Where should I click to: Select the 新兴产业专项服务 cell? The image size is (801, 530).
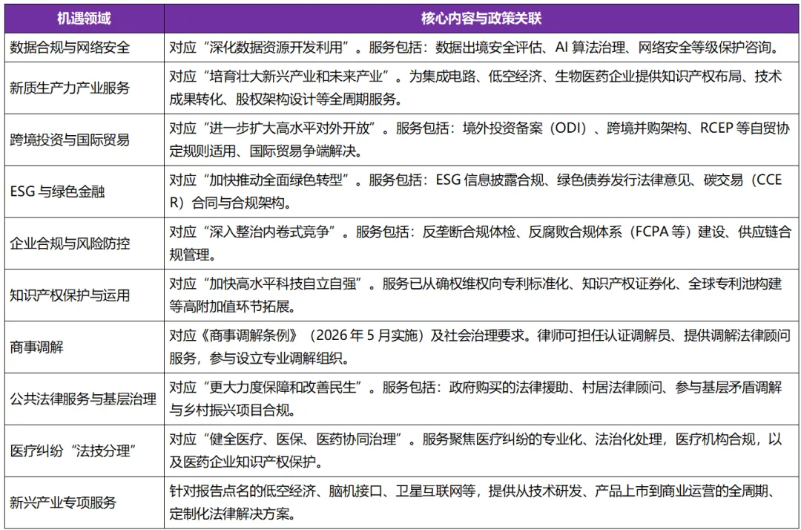(85, 503)
